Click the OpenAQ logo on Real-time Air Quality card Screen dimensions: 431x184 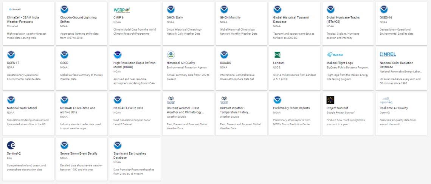tap(385, 100)
